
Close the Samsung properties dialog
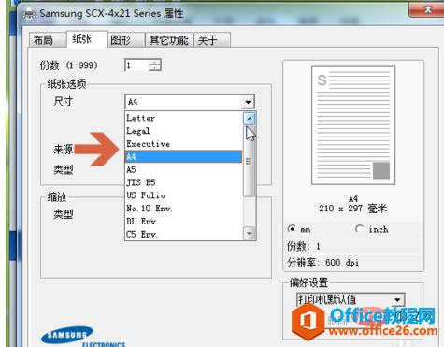[x=426, y=9]
